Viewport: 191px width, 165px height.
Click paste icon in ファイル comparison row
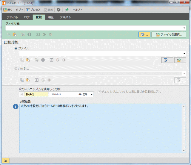tap(28, 60)
